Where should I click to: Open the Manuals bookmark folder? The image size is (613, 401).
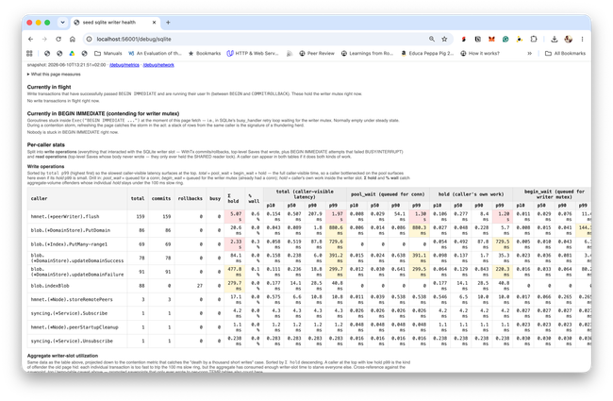pyautogui.click(x=108, y=53)
